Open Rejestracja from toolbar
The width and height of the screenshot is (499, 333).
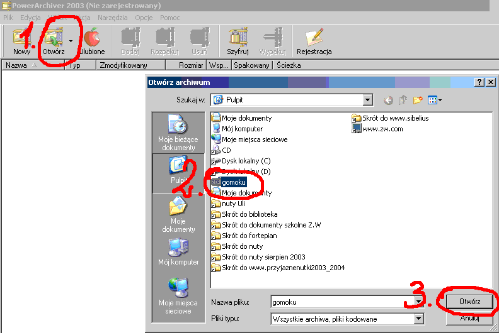[x=314, y=41]
